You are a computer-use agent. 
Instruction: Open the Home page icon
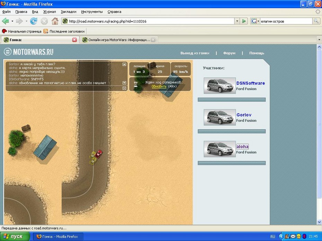pyautogui.click(x=55, y=21)
